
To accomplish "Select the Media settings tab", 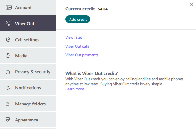I will pyautogui.click(x=21, y=56).
